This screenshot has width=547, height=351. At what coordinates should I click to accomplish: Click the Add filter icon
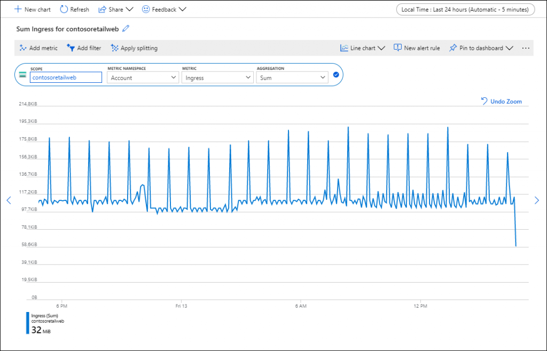coord(72,48)
